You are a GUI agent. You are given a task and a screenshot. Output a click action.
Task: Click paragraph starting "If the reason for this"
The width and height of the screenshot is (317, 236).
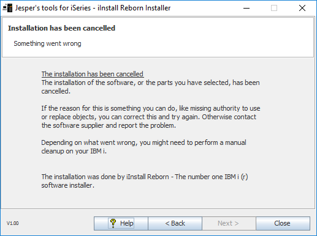coord(151,117)
